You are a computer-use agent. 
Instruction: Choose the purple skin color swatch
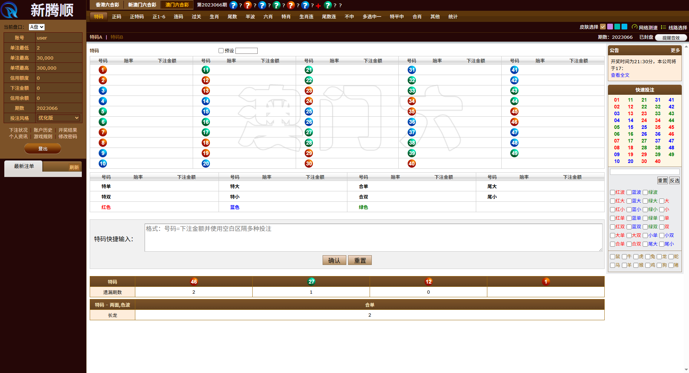click(x=610, y=27)
